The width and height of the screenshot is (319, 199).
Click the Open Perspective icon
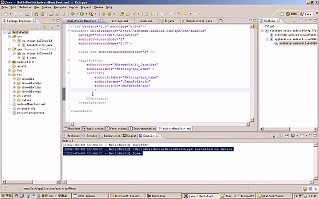(x=282, y=14)
